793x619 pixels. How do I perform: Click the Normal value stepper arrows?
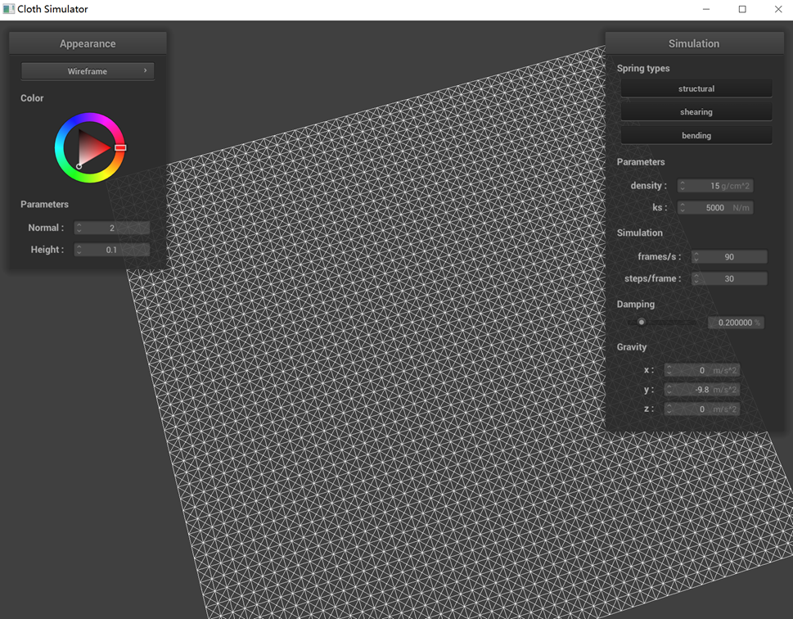click(79, 228)
